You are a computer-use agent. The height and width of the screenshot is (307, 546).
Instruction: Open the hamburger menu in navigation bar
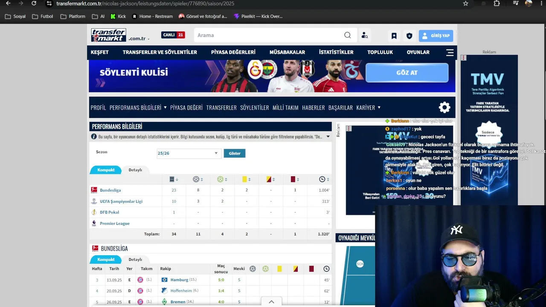pos(450,52)
